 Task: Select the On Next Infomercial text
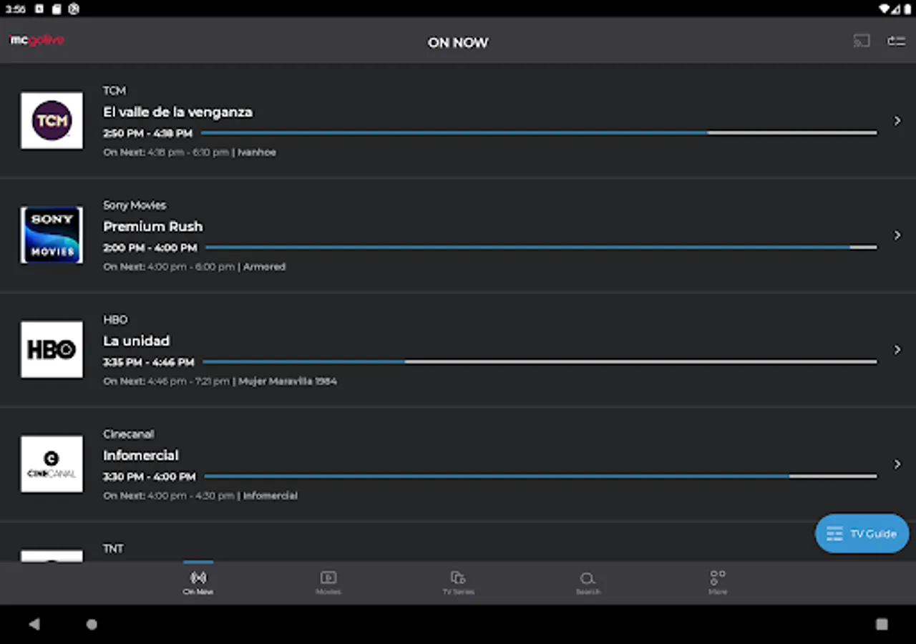pos(200,496)
